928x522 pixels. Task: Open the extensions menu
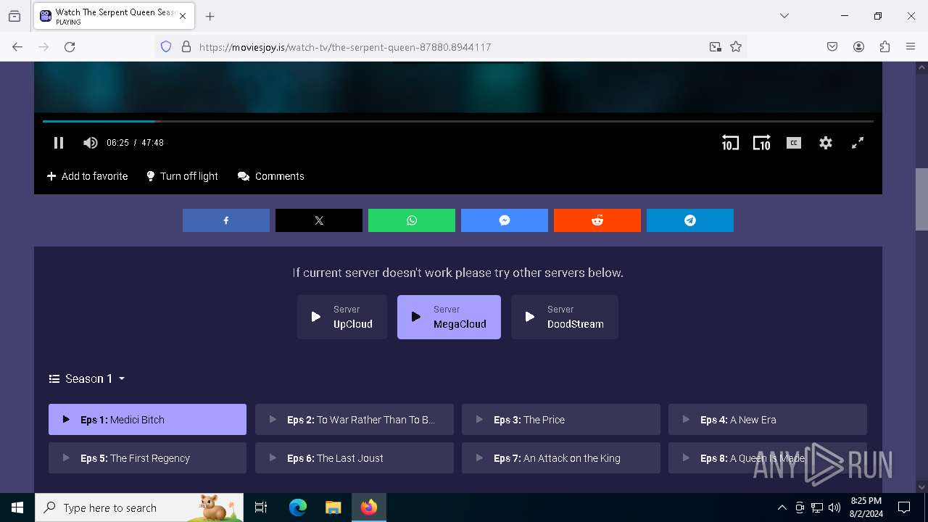point(884,46)
